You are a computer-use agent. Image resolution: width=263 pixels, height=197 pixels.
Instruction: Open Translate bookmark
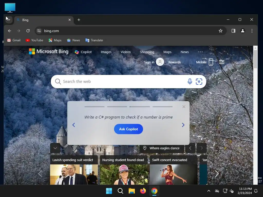coord(94,40)
